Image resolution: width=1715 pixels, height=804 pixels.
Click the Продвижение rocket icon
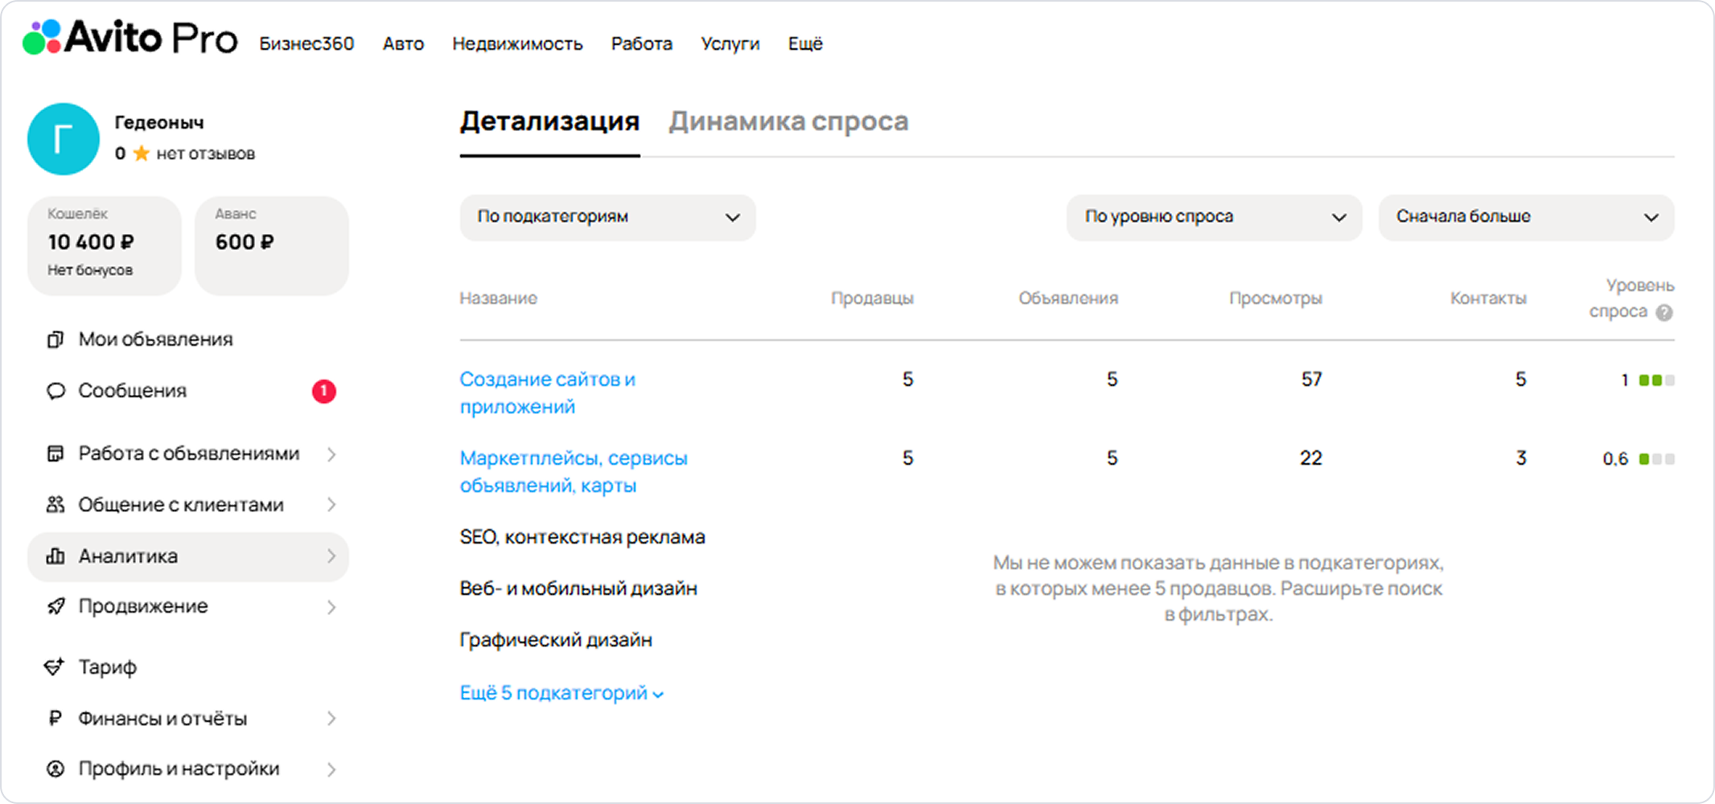55,607
